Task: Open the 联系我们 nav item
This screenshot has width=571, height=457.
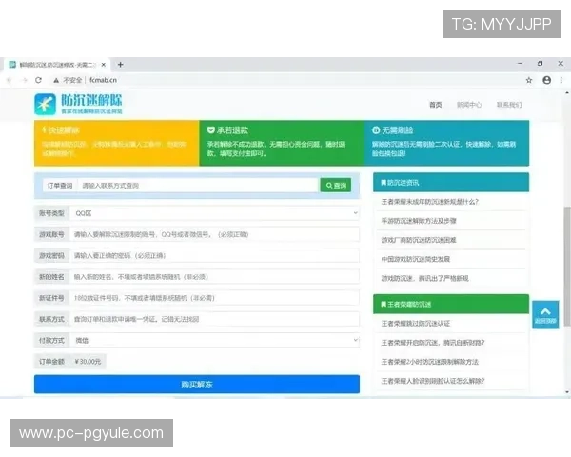Action: [509, 105]
